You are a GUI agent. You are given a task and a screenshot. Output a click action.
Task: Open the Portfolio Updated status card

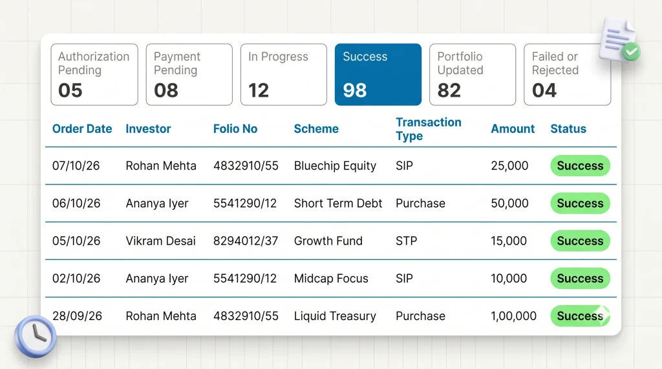pos(473,75)
